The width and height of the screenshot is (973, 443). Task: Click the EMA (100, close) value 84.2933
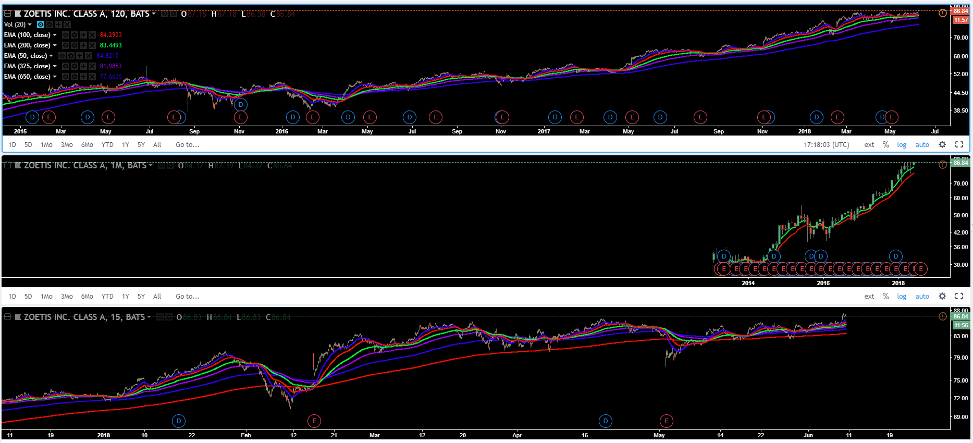click(111, 35)
